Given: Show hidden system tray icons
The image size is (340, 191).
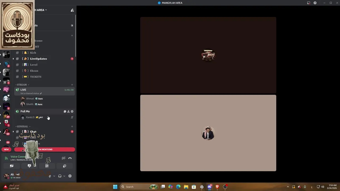Looking at the screenshot, I should click(x=288, y=187).
